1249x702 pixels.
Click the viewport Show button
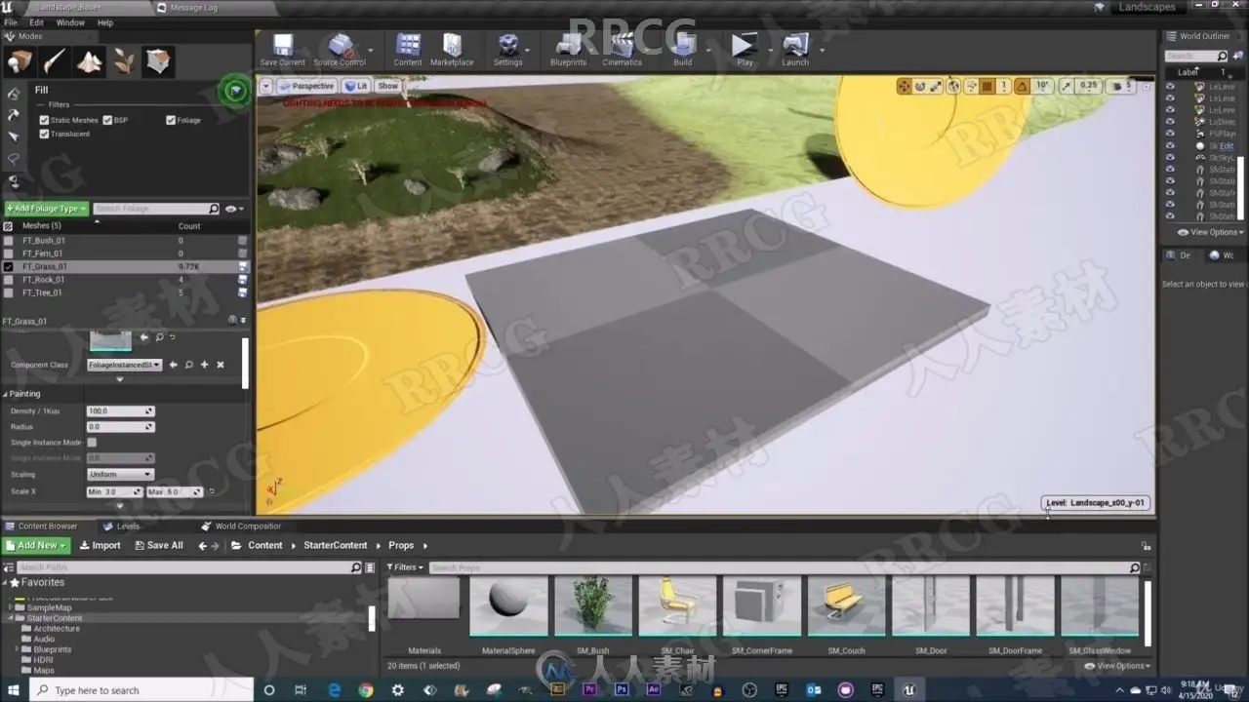click(388, 86)
